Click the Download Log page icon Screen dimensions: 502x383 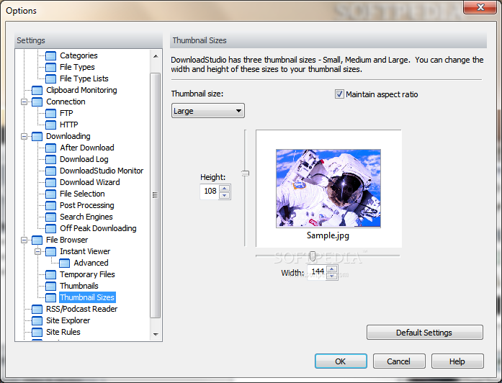[50, 159]
